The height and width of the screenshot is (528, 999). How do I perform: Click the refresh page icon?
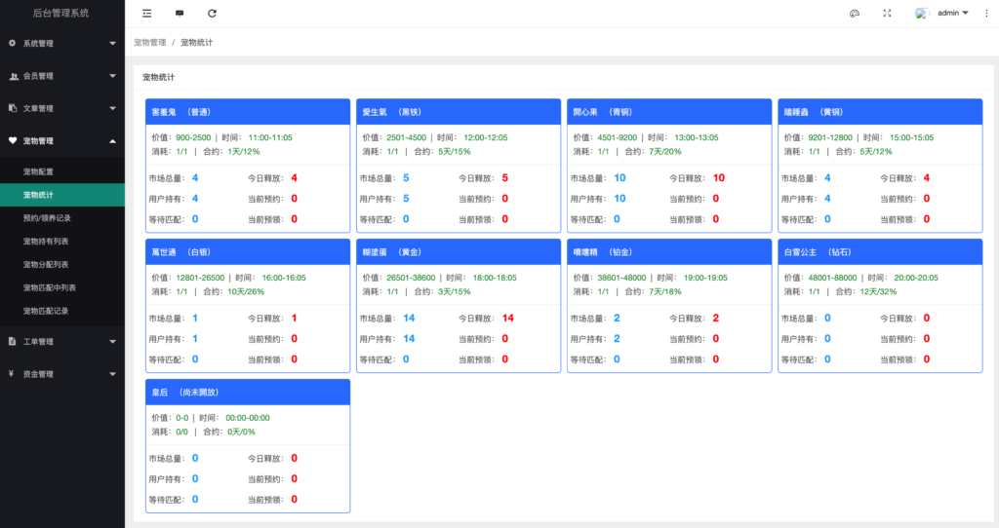[x=212, y=14]
